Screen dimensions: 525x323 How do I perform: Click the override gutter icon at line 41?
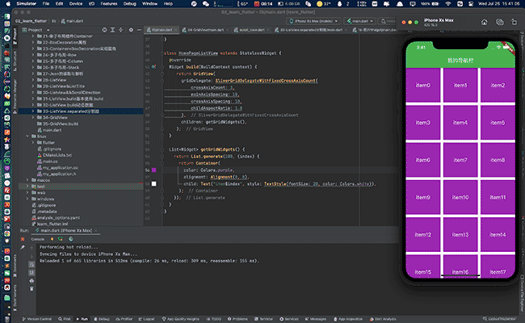[153, 67]
